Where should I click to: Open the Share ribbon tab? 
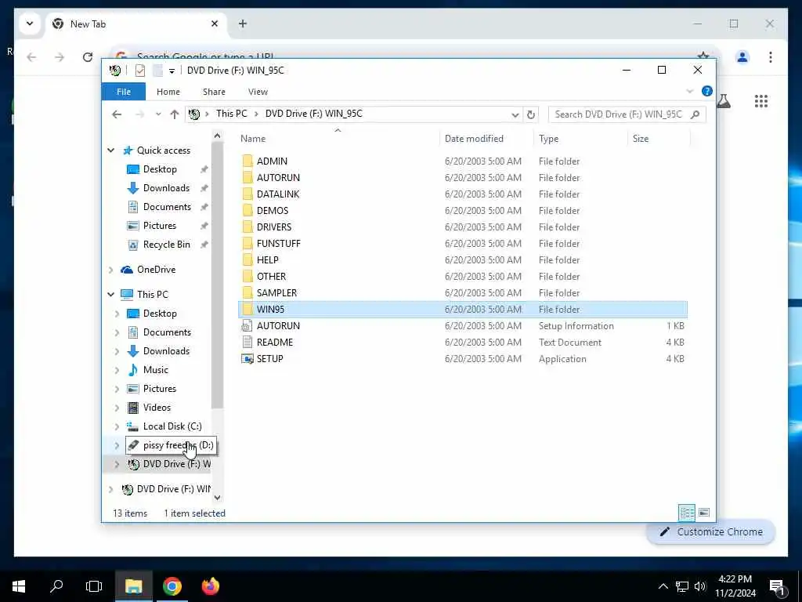click(x=214, y=92)
